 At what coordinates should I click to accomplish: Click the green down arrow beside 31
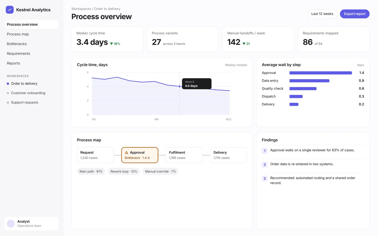(244, 44)
